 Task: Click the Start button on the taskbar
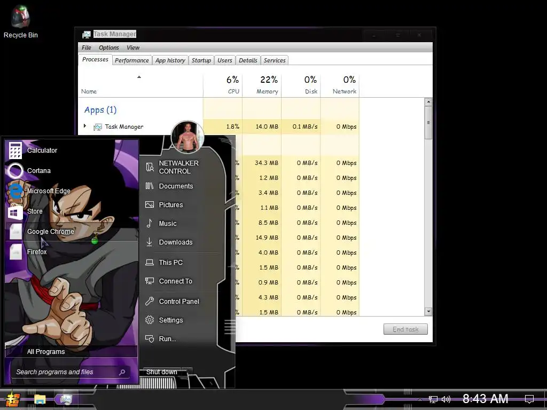click(12, 399)
